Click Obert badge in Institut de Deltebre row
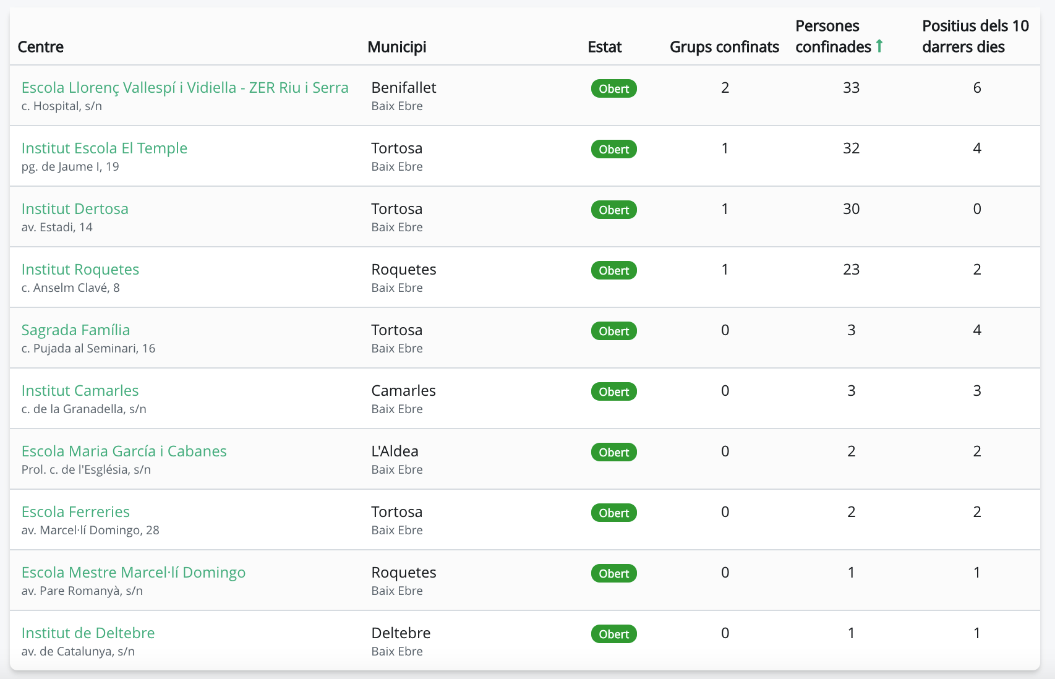Viewport: 1055px width, 679px height. tap(613, 634)
